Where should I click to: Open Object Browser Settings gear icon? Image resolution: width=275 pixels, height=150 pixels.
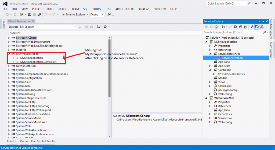tap(105, 27)
